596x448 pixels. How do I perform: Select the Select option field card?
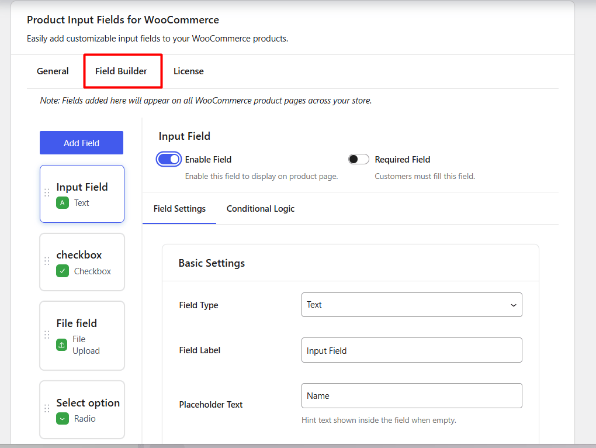pyautogui.click(x=82, y=409)
